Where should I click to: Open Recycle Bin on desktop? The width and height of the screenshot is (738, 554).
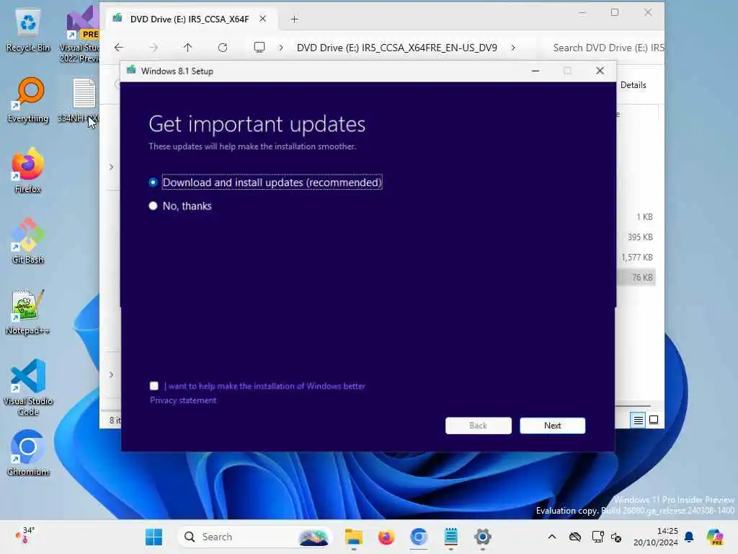coord(28,30)
